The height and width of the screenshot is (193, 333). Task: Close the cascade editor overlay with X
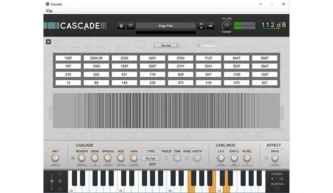(x=49, y=41)
